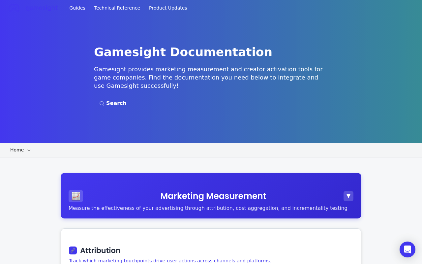Open the chat messenger bubble
This screenshot has width=422, height=264.
(407, 249)
